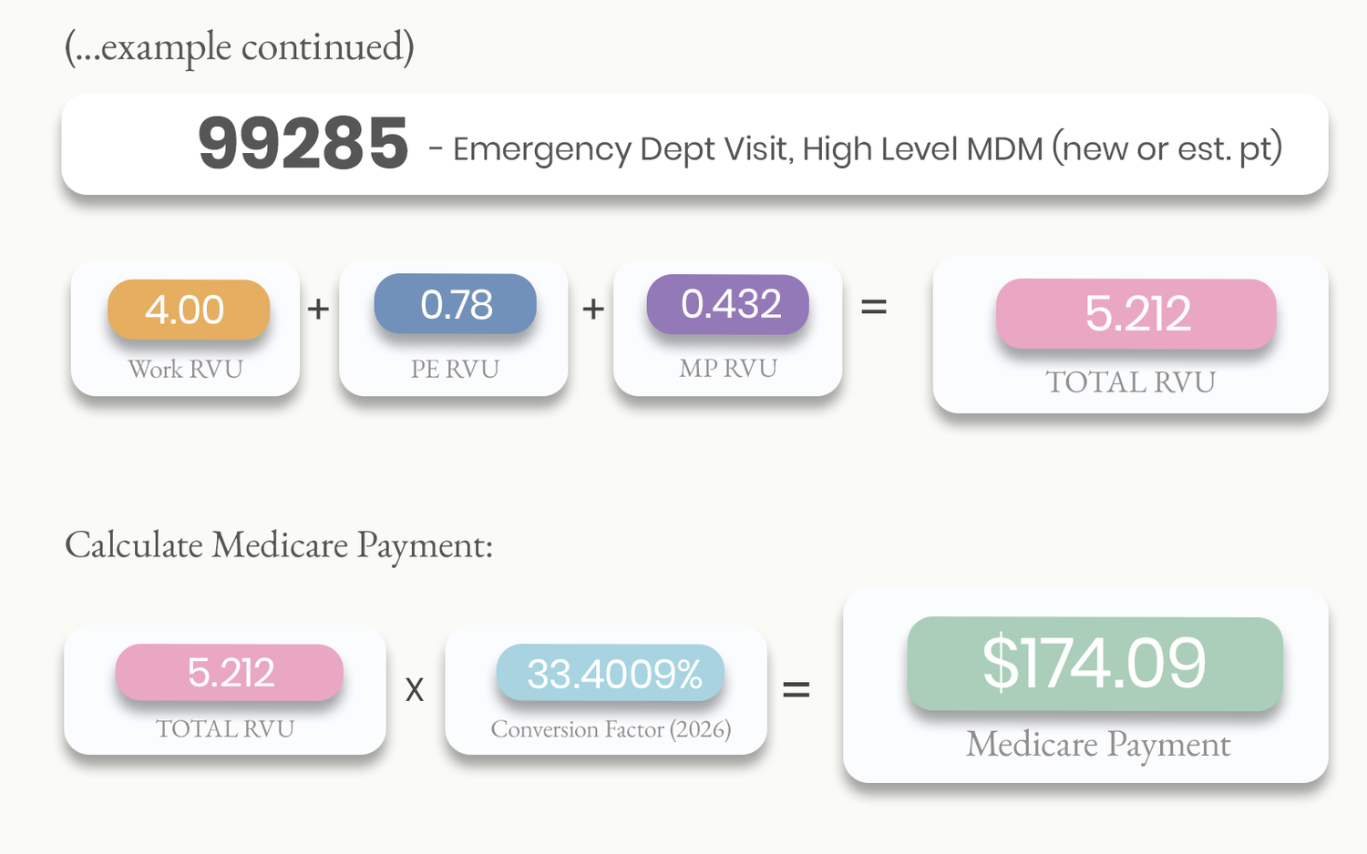Click the pink 5.212 badge in payment row
The height and width of the screenshot is (854, 1367).
(x=230, y=673)
